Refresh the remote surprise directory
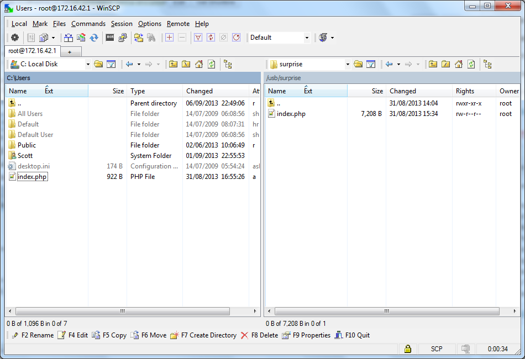The image size is (525, 359). pyautogui.click(x=471, y=64)
